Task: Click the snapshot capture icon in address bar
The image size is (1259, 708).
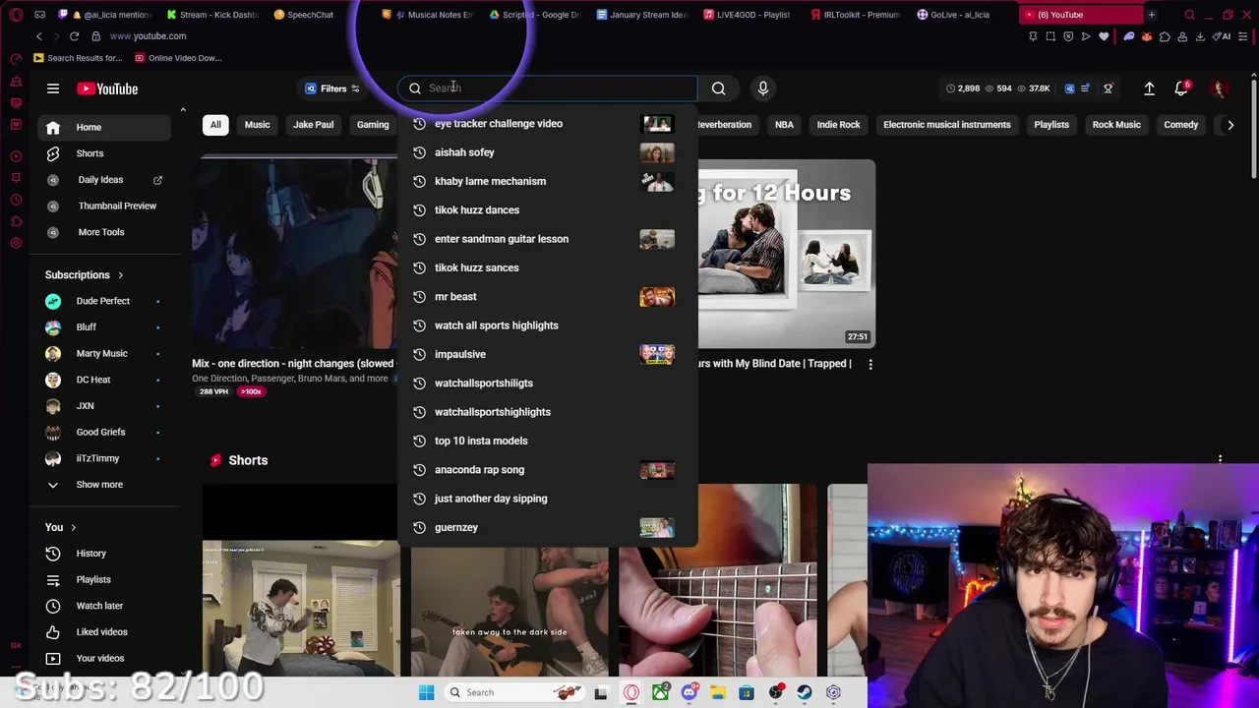Action: coord(1050,36)
